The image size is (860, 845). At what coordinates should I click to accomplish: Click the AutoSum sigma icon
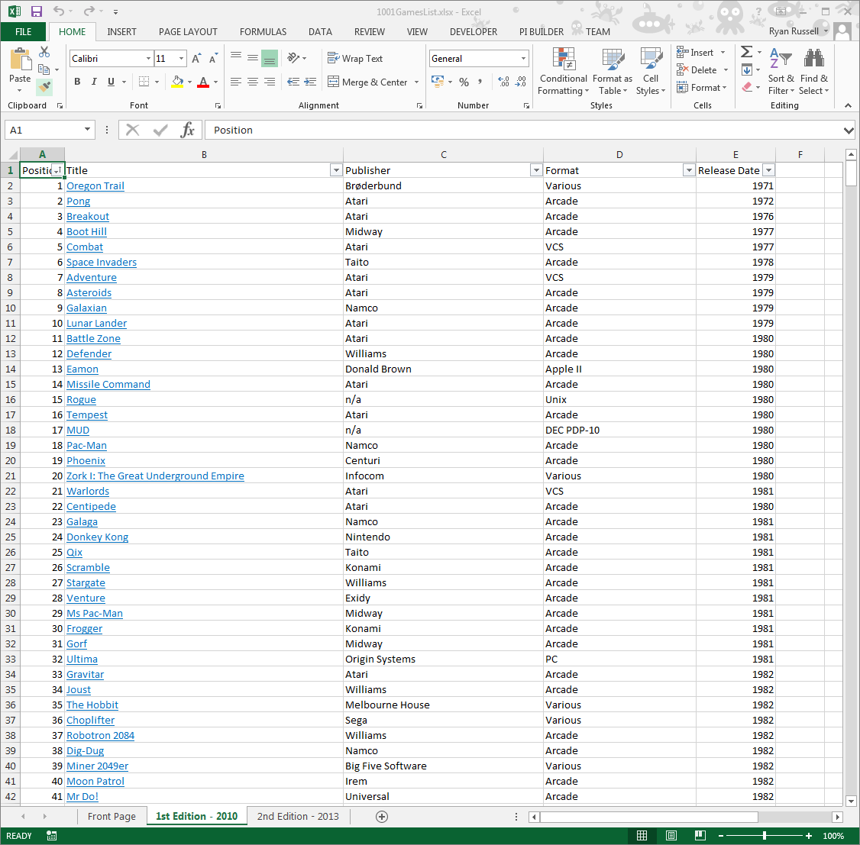[746, 52]
